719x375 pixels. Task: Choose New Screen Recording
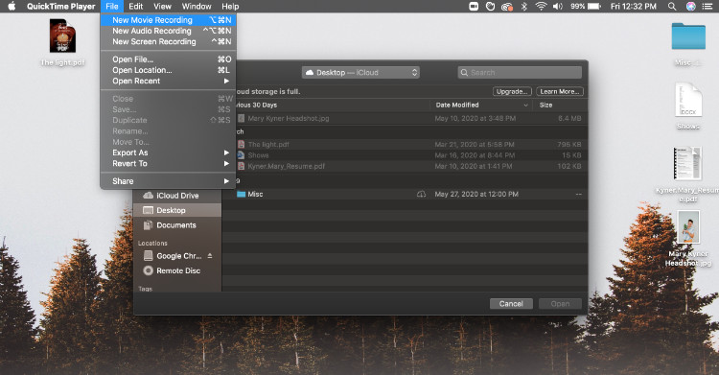point(169,42)
